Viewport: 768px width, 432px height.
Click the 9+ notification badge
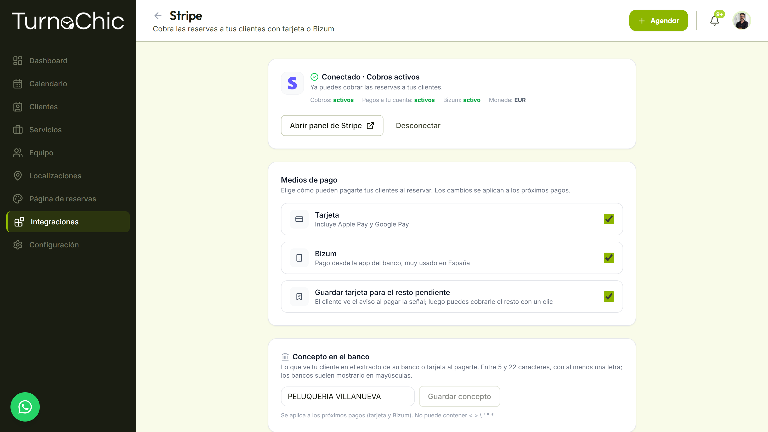[x=719, y=14]
